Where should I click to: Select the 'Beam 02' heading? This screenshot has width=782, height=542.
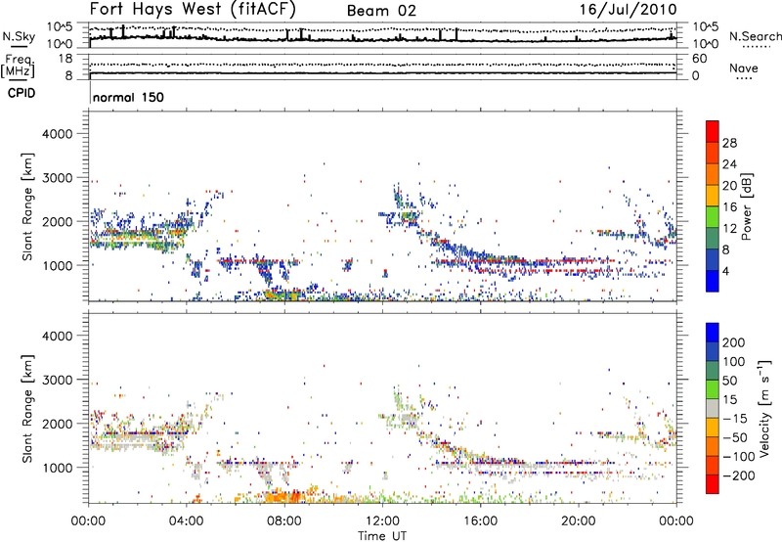381,11
